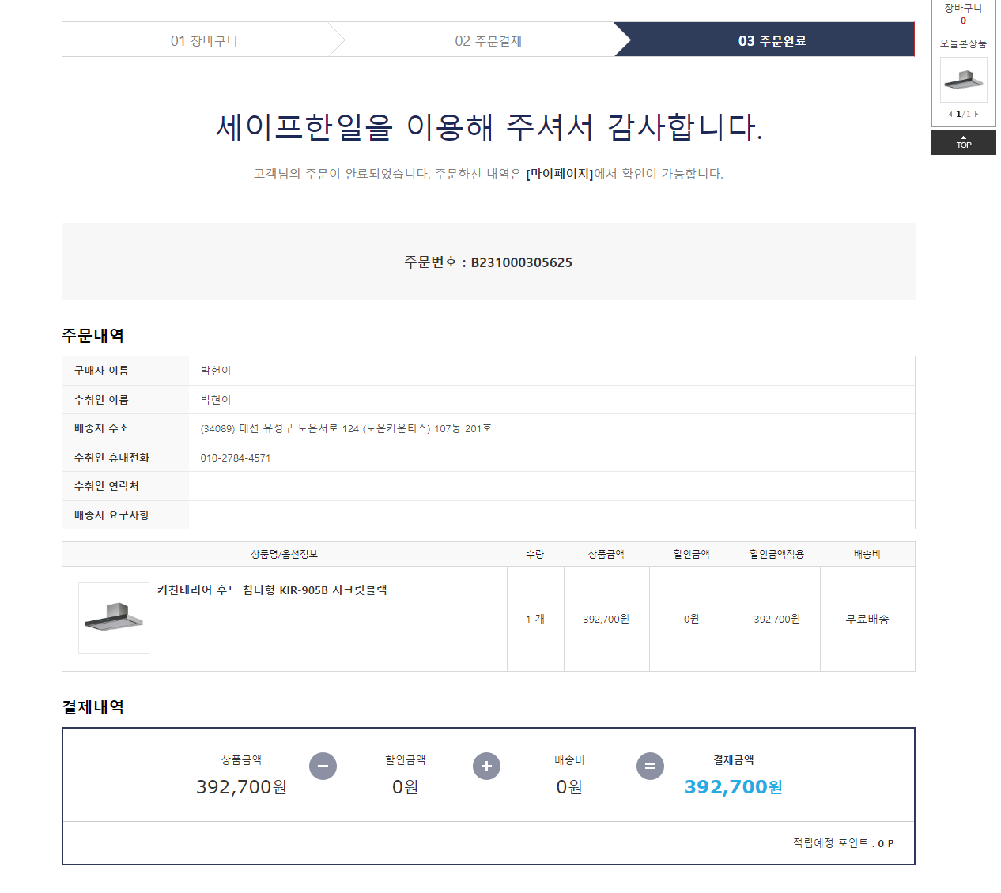Select step 02 주문결제 tab
The height and width of the screenshot is (893, 1001).
(488, 40)
